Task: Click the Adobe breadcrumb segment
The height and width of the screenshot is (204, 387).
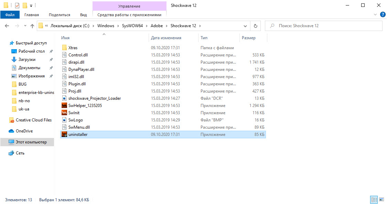Action: pos(157,26)
